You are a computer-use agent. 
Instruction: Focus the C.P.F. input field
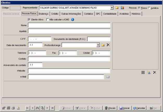click(x=40, y=39)
